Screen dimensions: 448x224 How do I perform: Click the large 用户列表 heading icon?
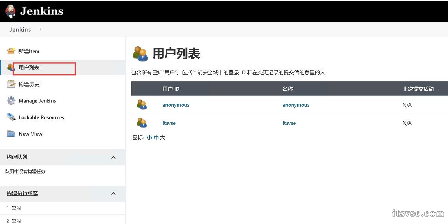[140, 54]
